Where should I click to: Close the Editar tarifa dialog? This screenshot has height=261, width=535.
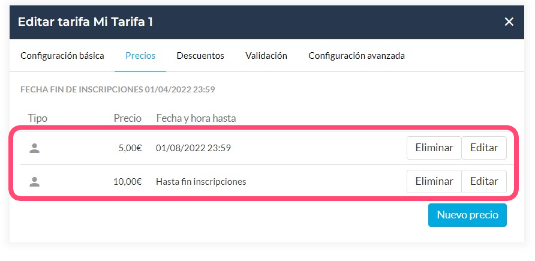coord(509,22)
